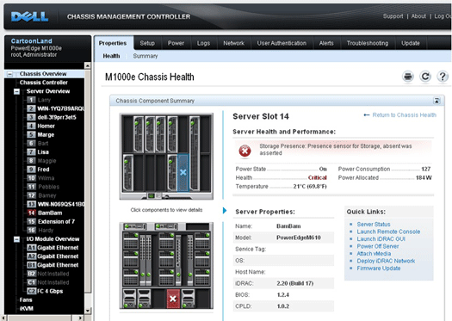
Task: Switch to the Logs tab
Action: [203, 43]
